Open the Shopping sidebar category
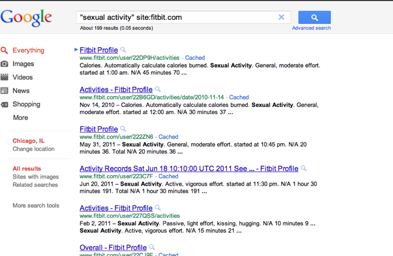Viewport: 393px width, 256px height. coord(26,104)
